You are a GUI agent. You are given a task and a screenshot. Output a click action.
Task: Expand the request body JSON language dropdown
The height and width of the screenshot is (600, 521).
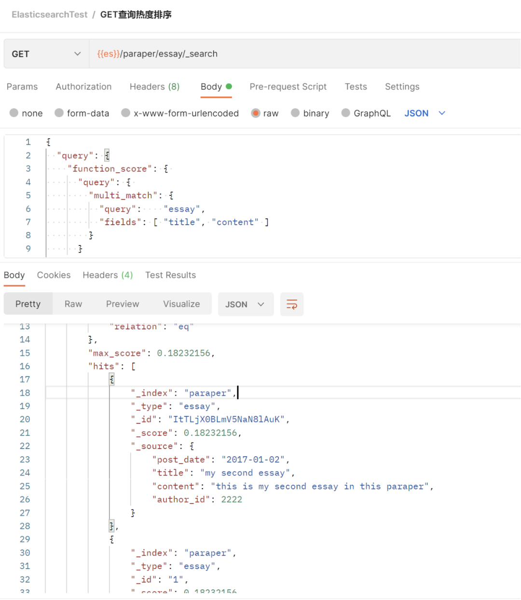point(425,113)
